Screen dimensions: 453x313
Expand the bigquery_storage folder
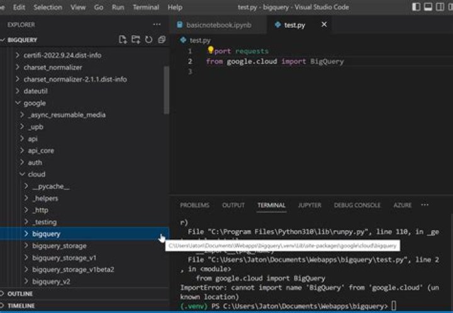point(84,246)
